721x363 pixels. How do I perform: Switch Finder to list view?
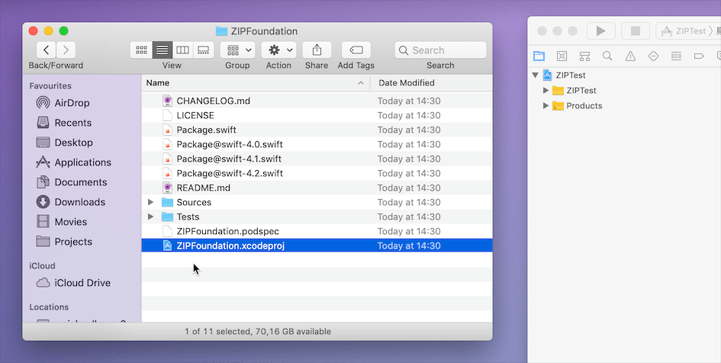click(x=163, y=50)
